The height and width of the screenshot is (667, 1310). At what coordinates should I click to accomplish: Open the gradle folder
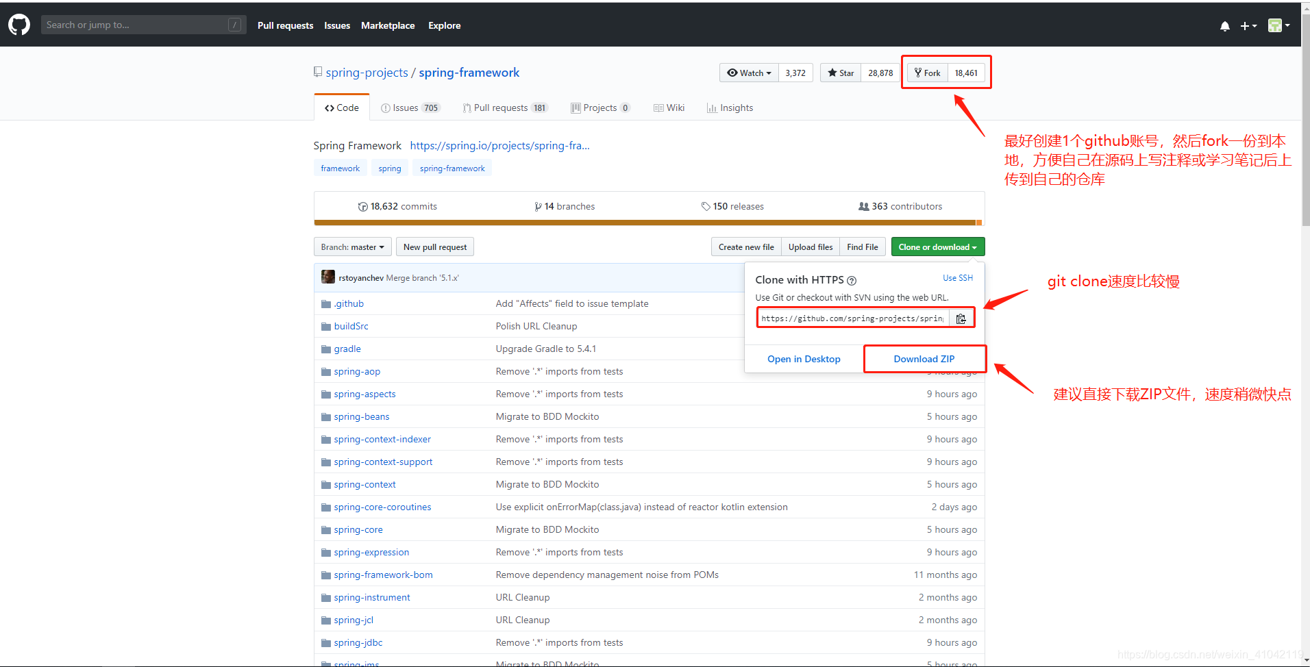(x=347, y=349)
